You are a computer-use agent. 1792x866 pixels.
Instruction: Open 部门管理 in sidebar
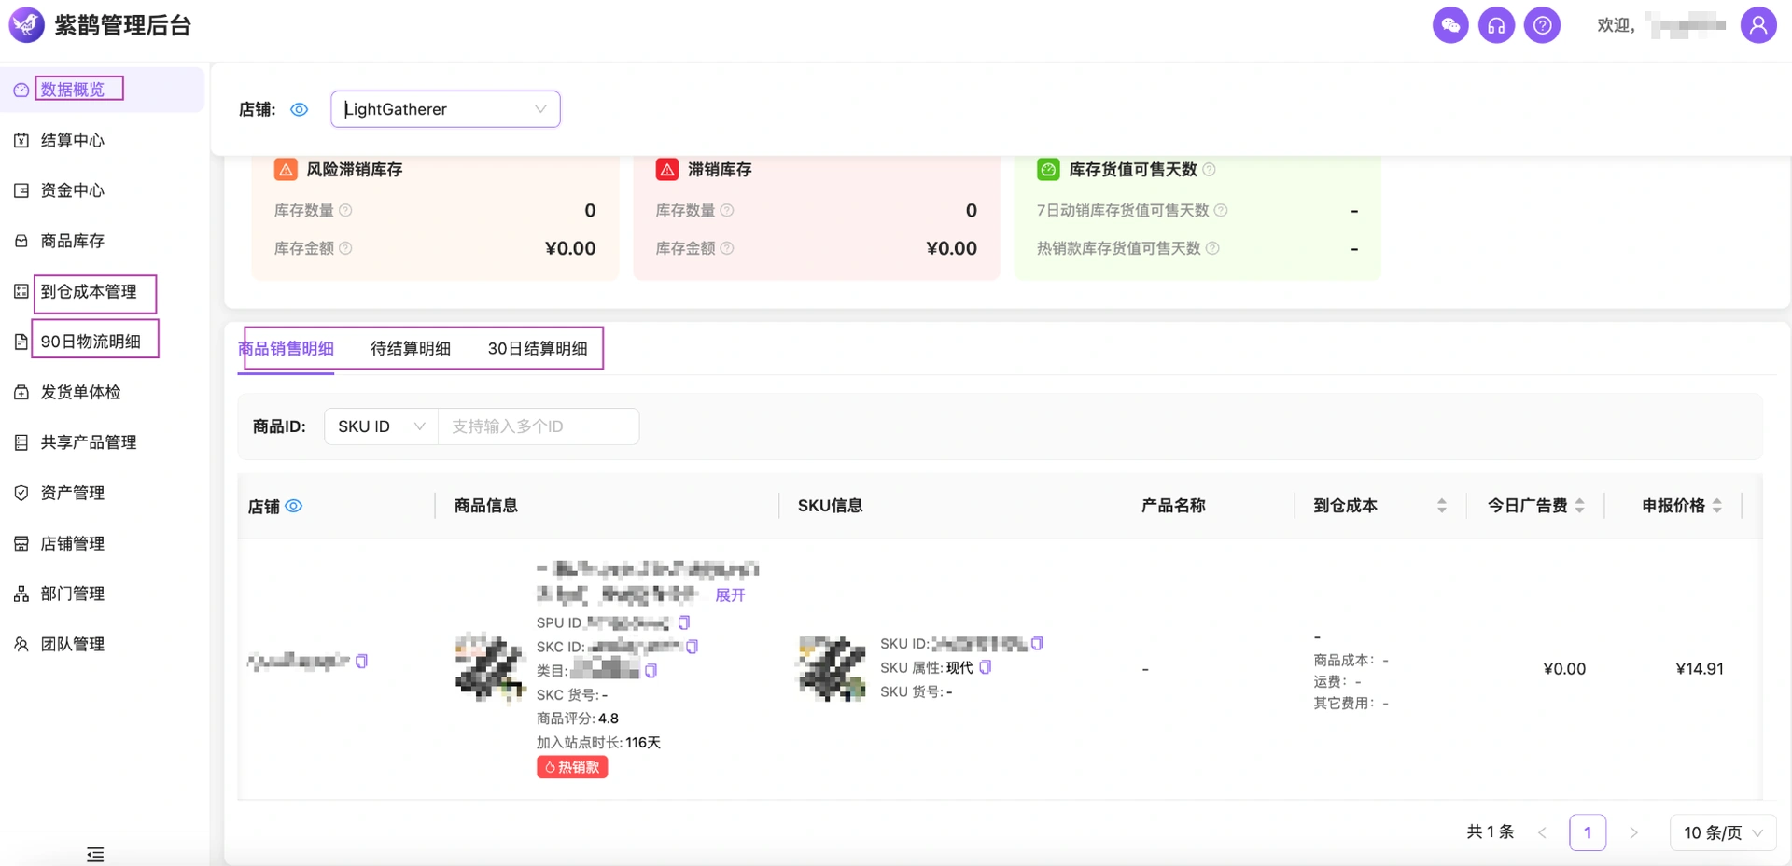click(103, 594)
